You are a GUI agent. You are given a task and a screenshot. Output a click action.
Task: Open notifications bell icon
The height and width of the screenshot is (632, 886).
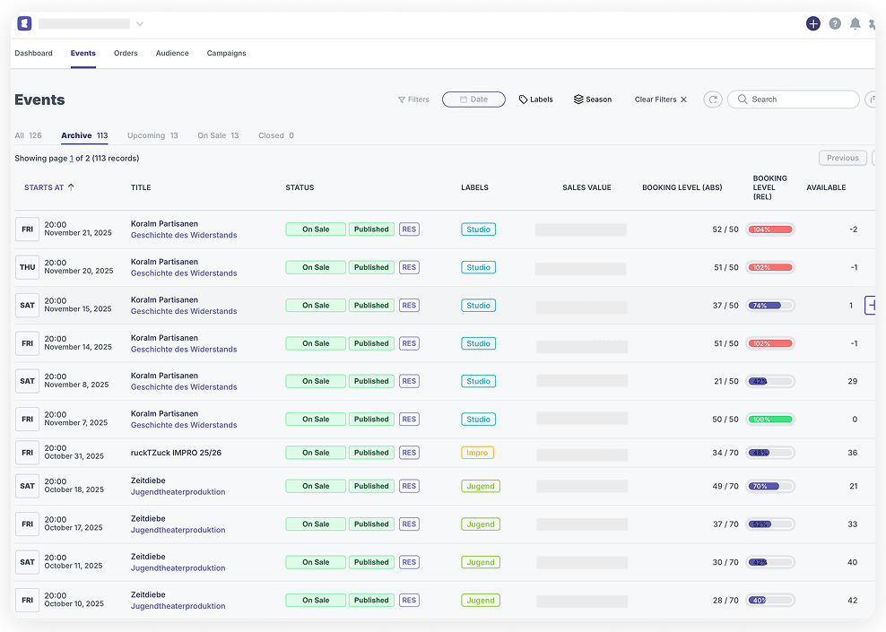coord(856,24)
